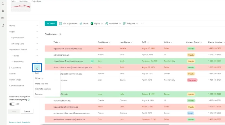Open the Sales top navigation tab
The height and width of the screenshot is (125, 225).
(x=13, y=1)
